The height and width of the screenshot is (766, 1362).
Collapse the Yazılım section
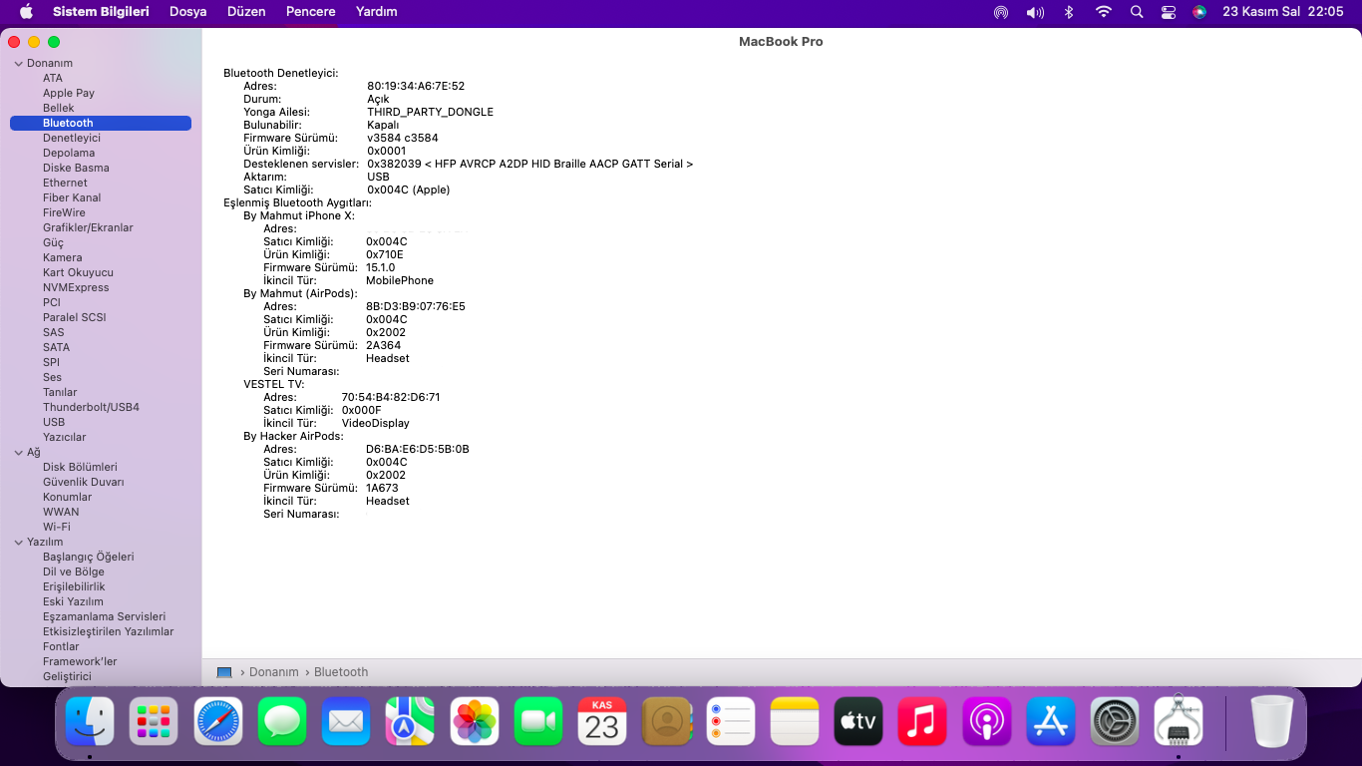(x=18, y=543)
